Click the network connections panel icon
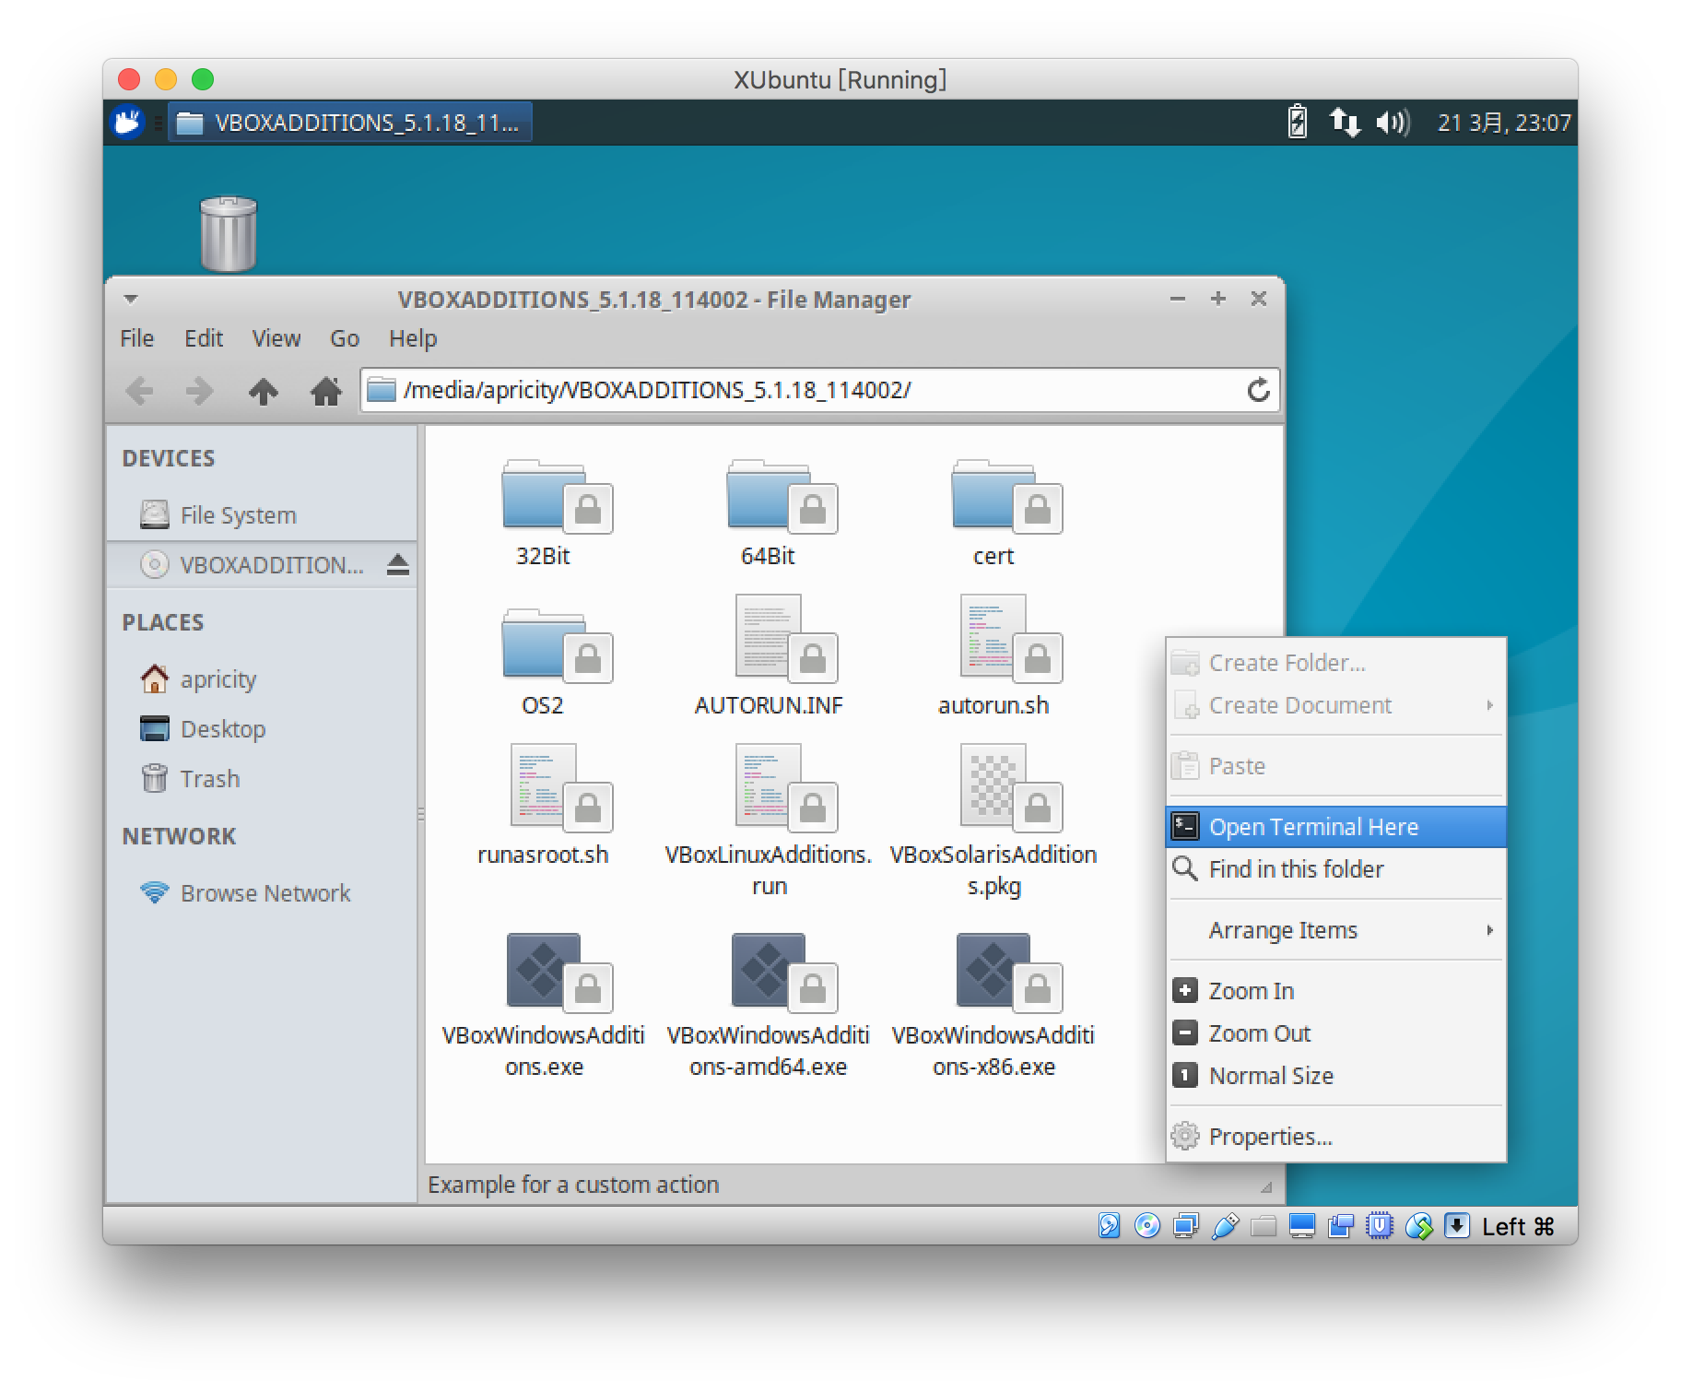The width and height of the screenshot is (1681, 1392). point(1345,123)
